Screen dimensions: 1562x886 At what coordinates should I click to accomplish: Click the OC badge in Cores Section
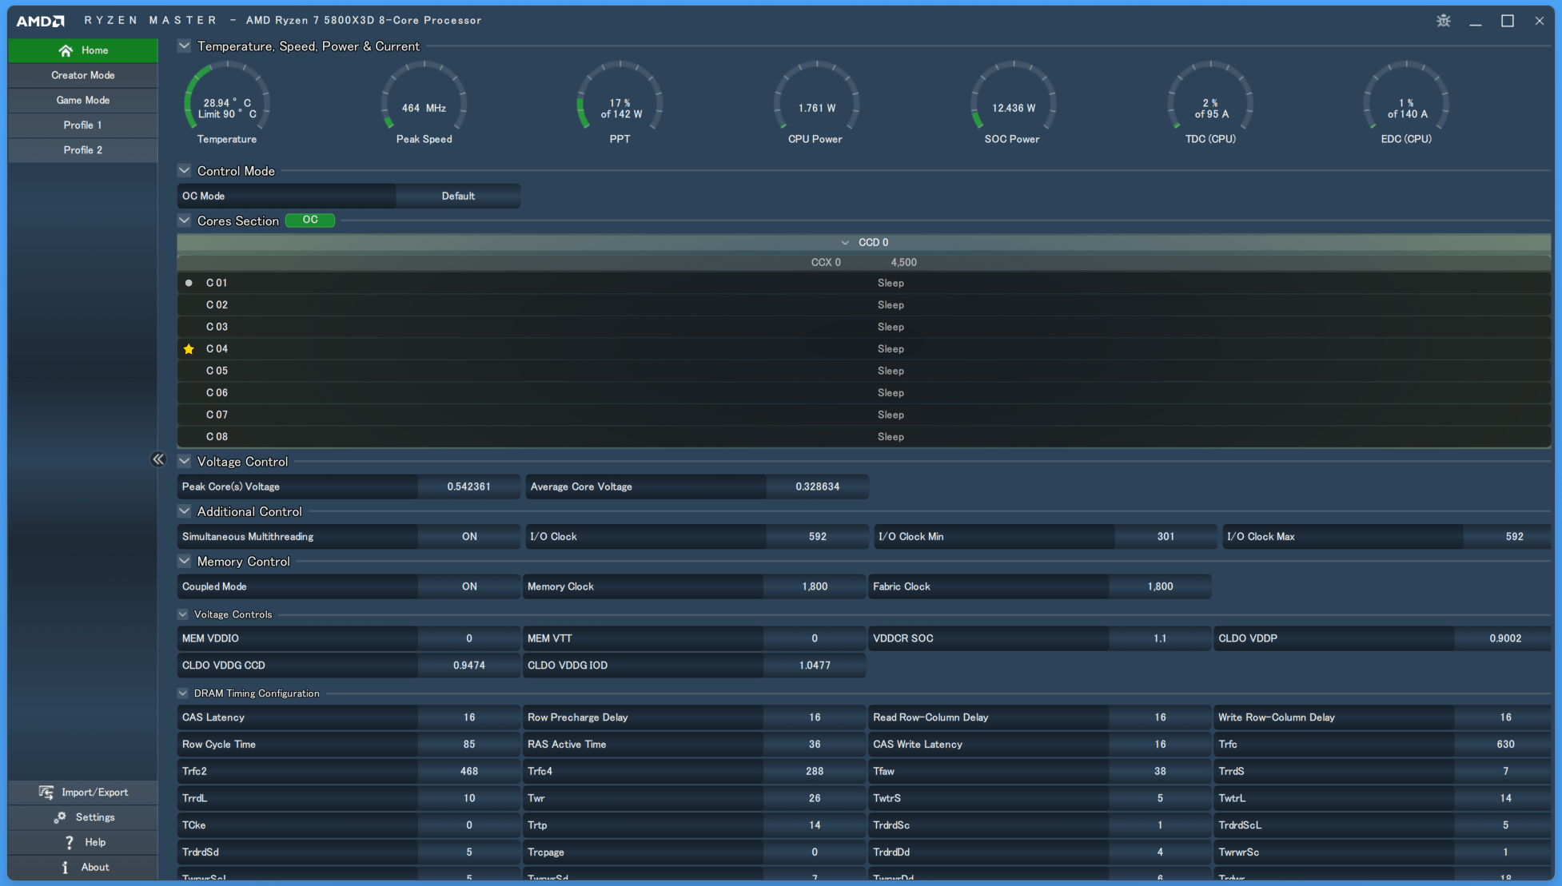point(310,220)
